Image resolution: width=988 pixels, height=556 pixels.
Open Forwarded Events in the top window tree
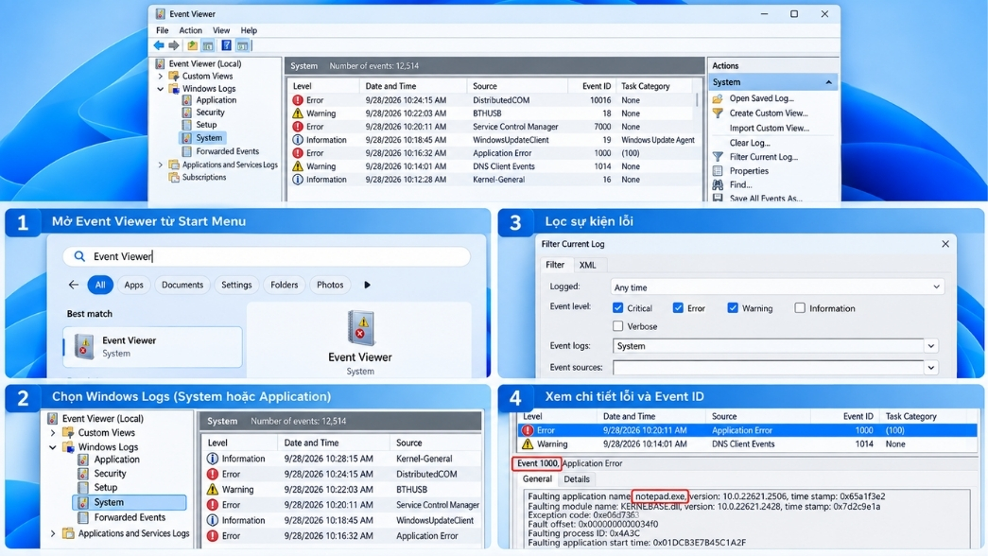[x=227, y=151]
